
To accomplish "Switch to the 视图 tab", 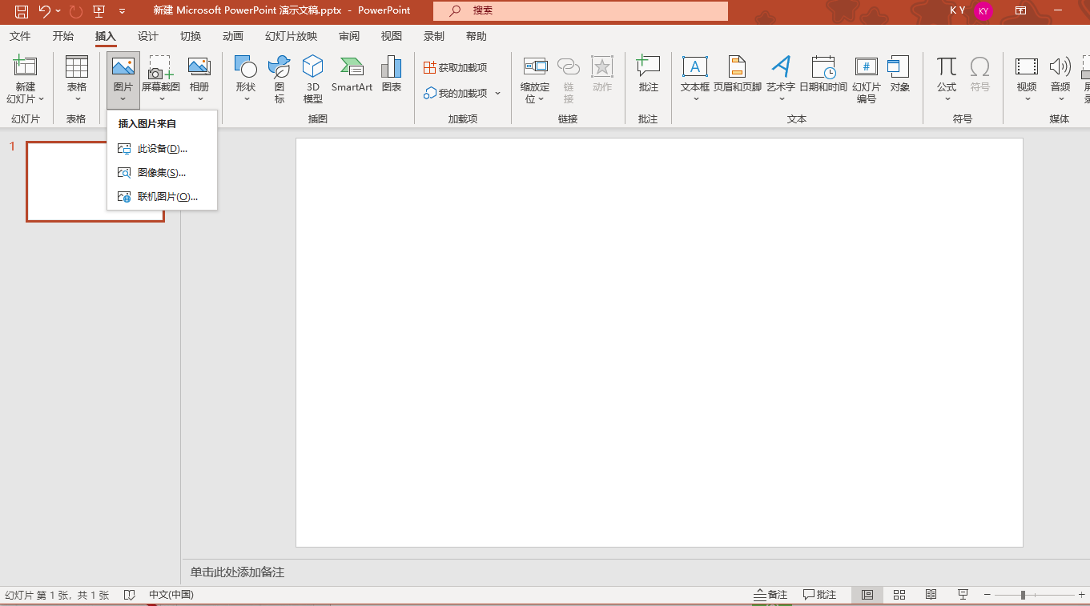I will click(392, 36).
